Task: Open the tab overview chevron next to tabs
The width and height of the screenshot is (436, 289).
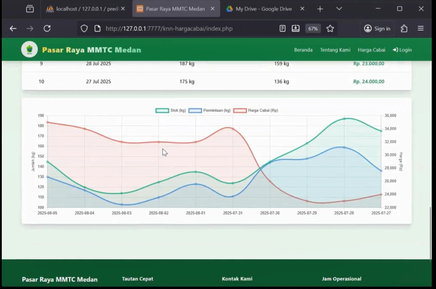Action: click(x=339, y=9)
